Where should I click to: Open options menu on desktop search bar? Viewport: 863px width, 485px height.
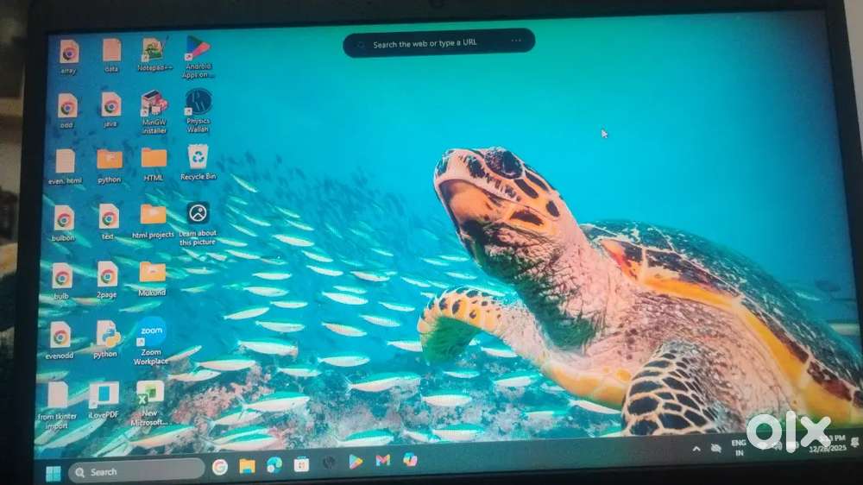tap(516, 41)
